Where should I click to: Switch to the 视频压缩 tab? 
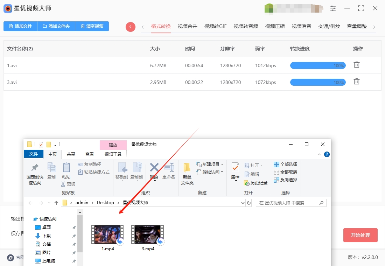click(x=275, y=26)
